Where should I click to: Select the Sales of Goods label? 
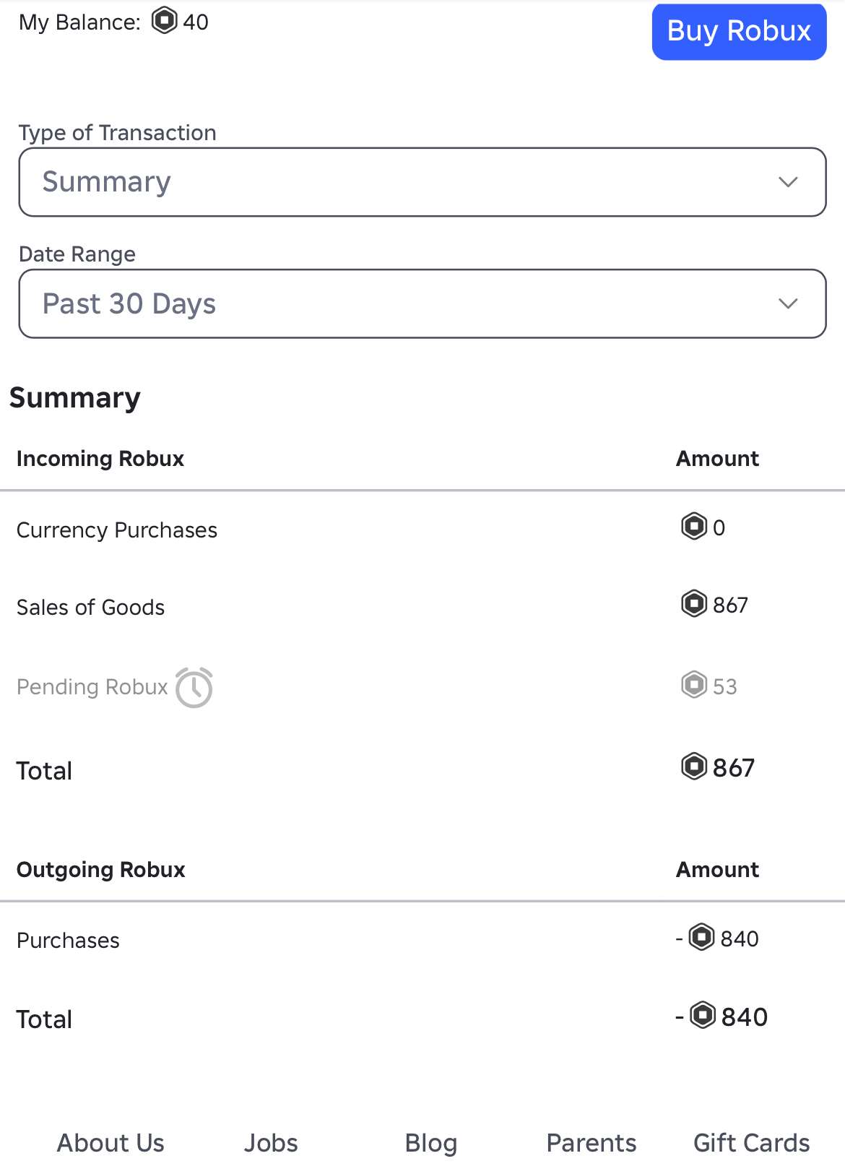coord(91,608)
